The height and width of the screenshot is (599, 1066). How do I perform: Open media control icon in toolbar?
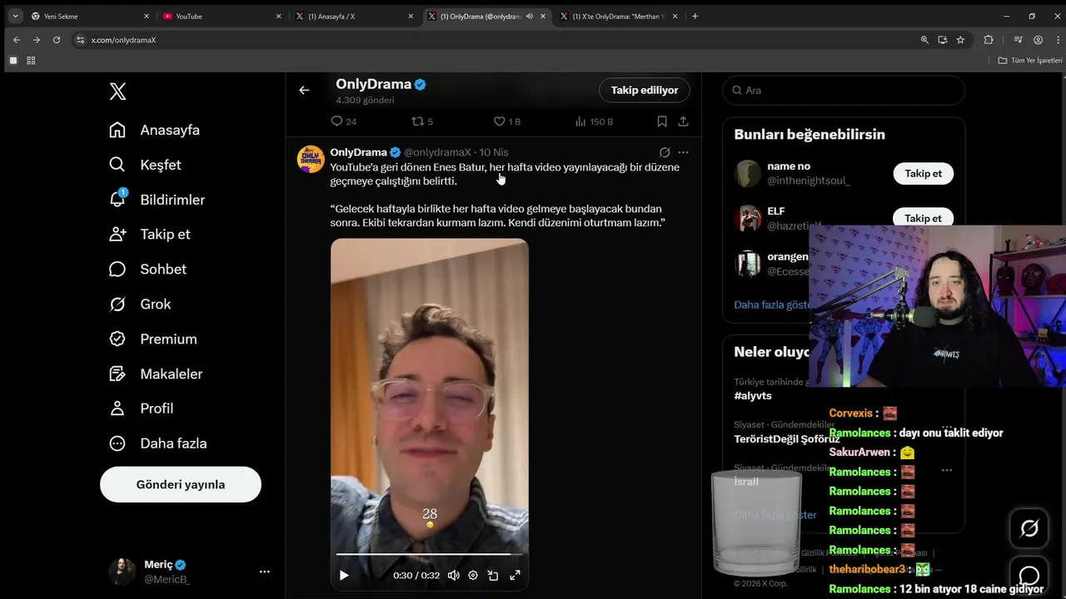[x=1018, y=39]
